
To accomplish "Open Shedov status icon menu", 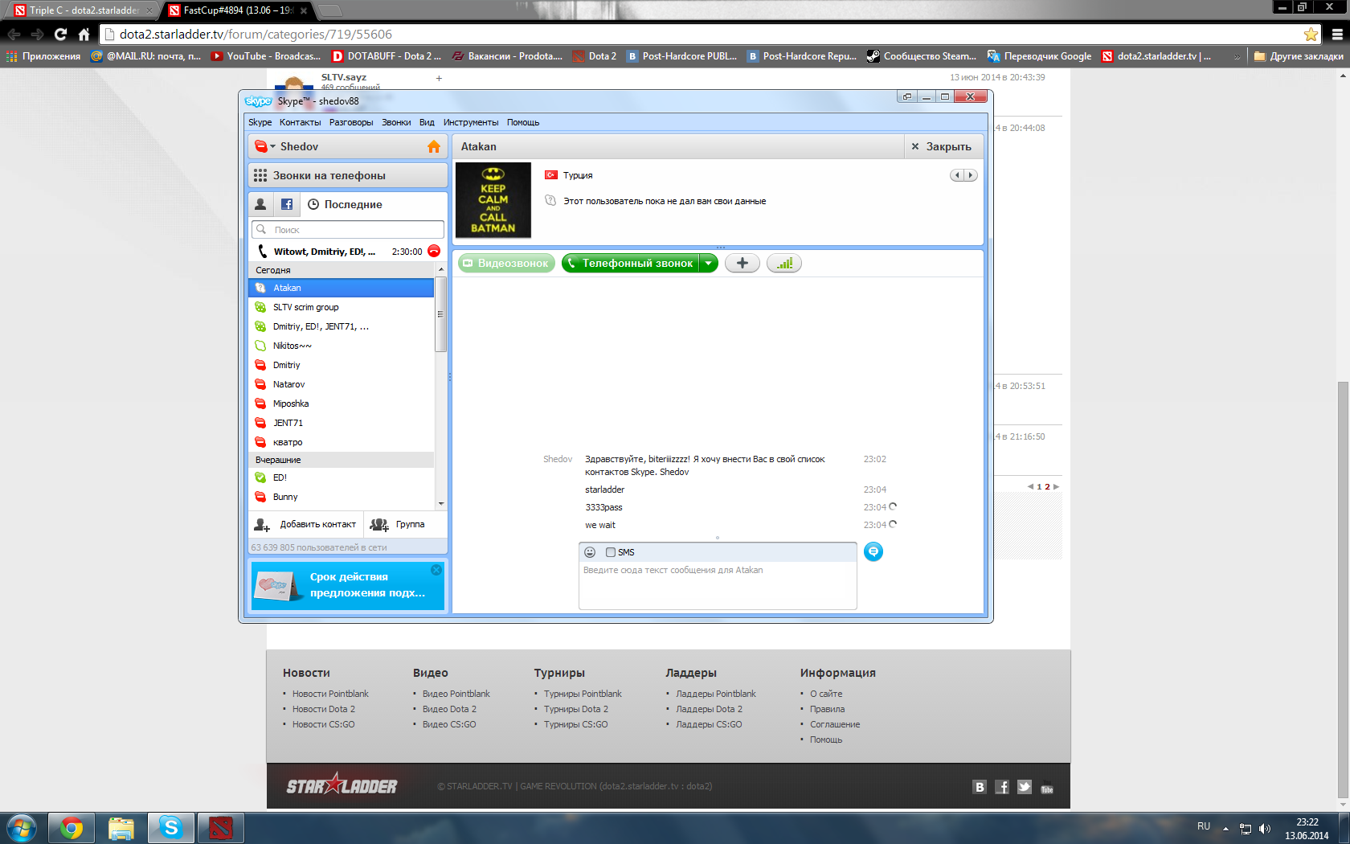I will [264, 146].
